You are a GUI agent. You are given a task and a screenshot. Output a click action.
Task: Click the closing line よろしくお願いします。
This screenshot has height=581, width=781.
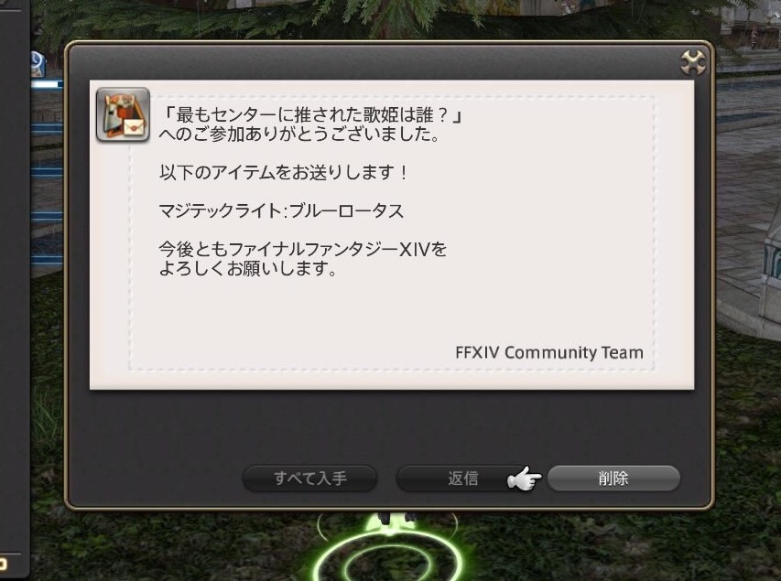(x=247, y=268)
